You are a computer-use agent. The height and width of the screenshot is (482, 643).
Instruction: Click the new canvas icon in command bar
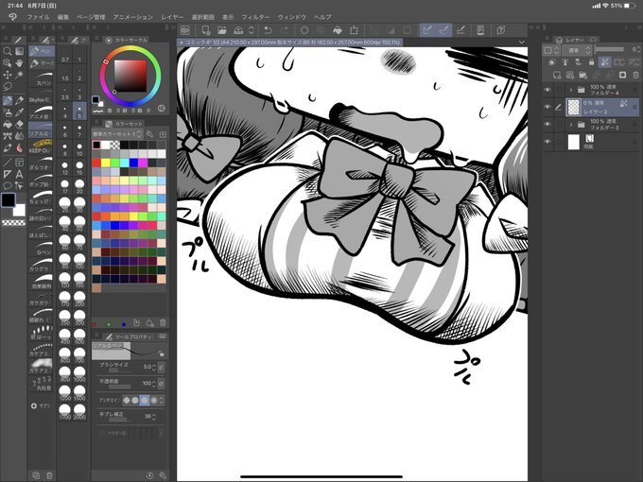(205, 30)
